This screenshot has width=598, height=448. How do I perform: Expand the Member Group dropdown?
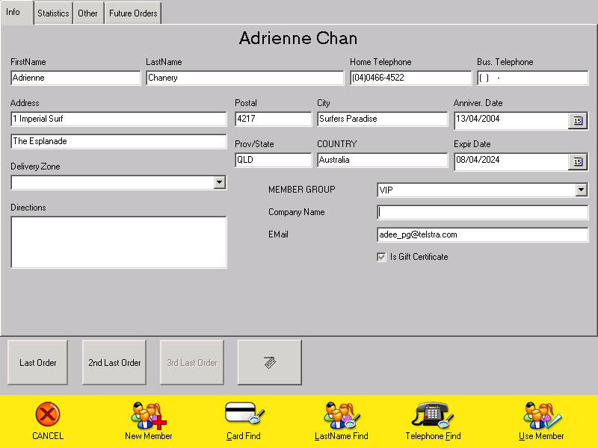point(581,190)
